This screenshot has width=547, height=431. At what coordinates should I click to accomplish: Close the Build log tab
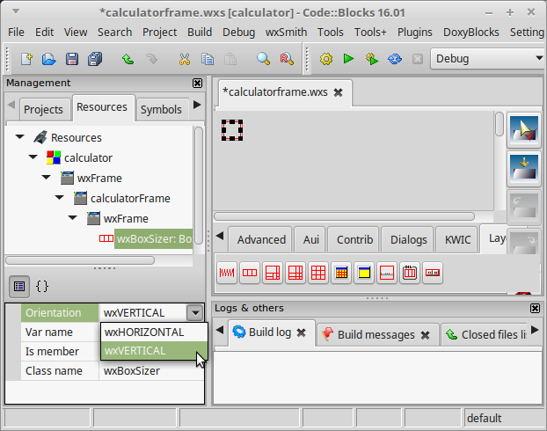[301, 333]
